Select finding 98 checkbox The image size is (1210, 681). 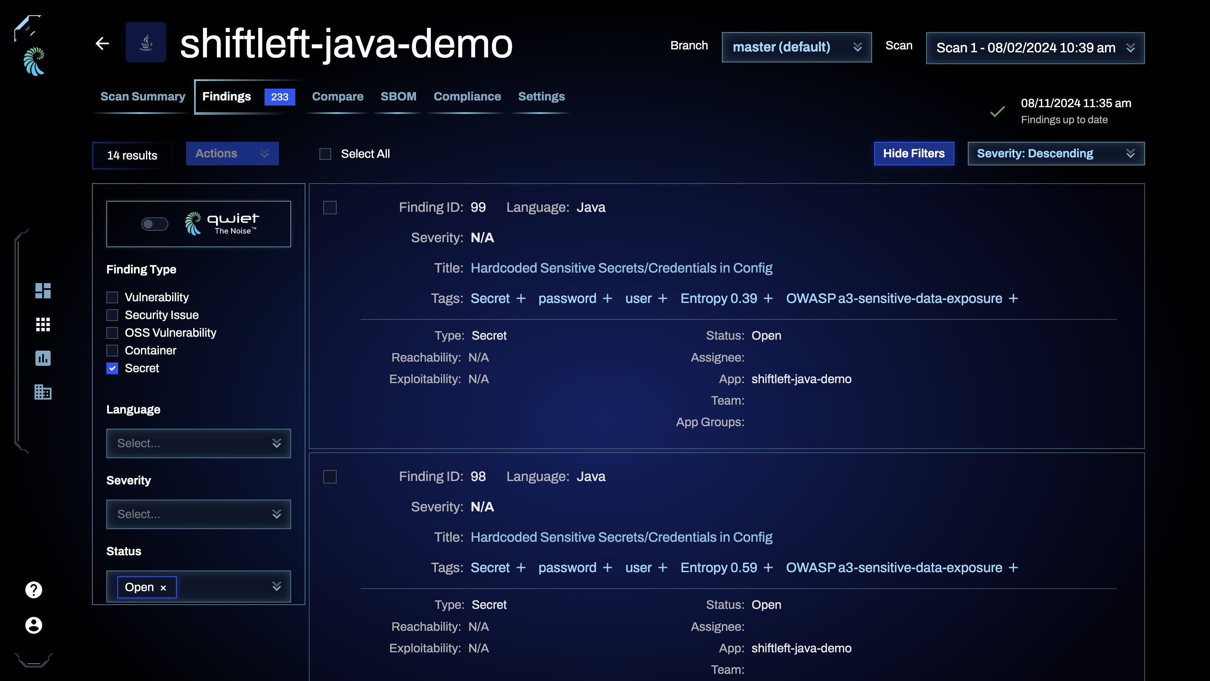pos(330,477)
